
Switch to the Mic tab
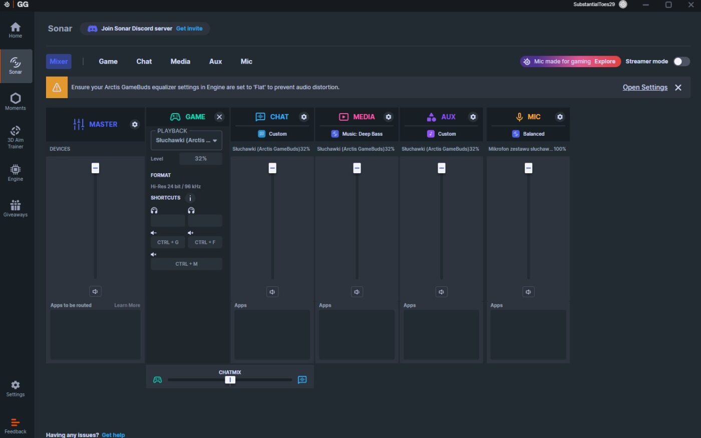[246, 62]
